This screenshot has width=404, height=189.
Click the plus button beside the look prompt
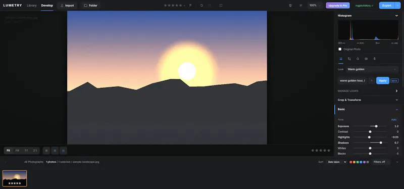[x=372, y=81]
